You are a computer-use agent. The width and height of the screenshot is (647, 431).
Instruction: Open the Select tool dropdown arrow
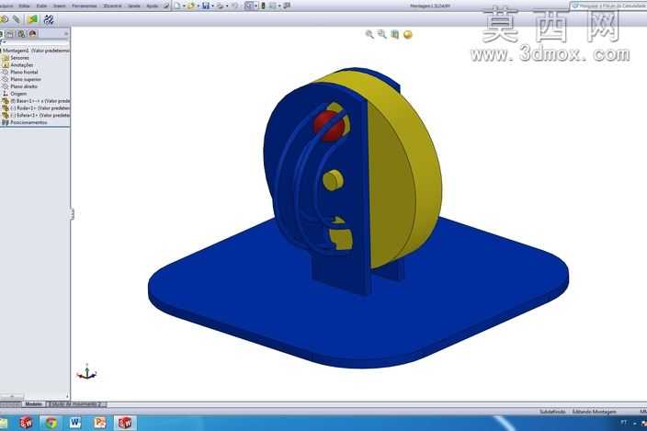point(255,6)
